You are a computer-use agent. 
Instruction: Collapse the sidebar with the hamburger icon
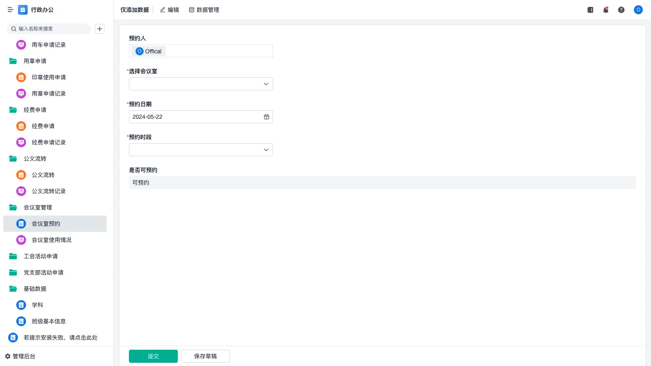pos(11,10)
